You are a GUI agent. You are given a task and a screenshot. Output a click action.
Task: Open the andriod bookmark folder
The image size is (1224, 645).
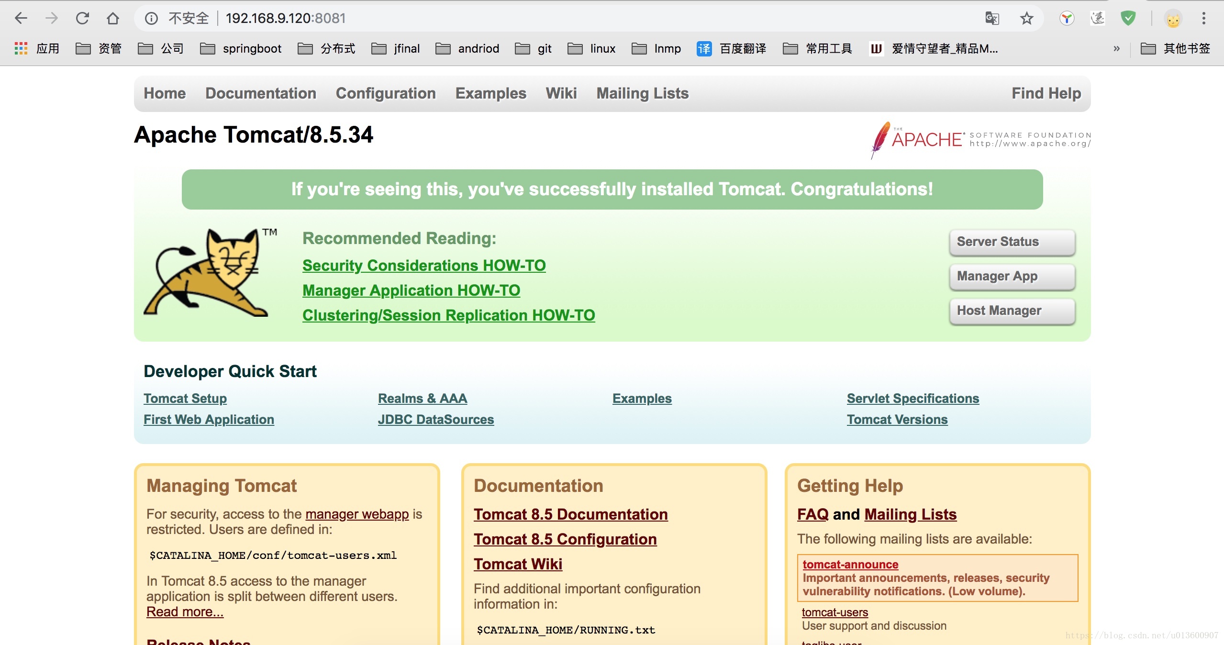click(467, 48)
